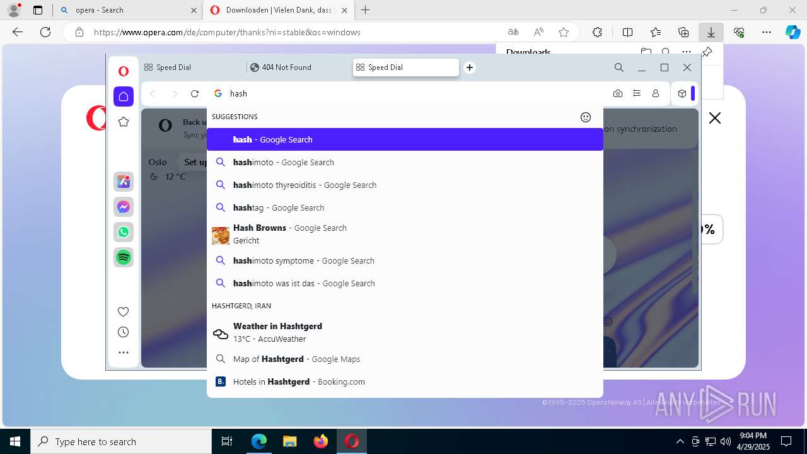Choose the 'hashimoto symptome' suggestion
807x454 pixels.
coord(405,260)
